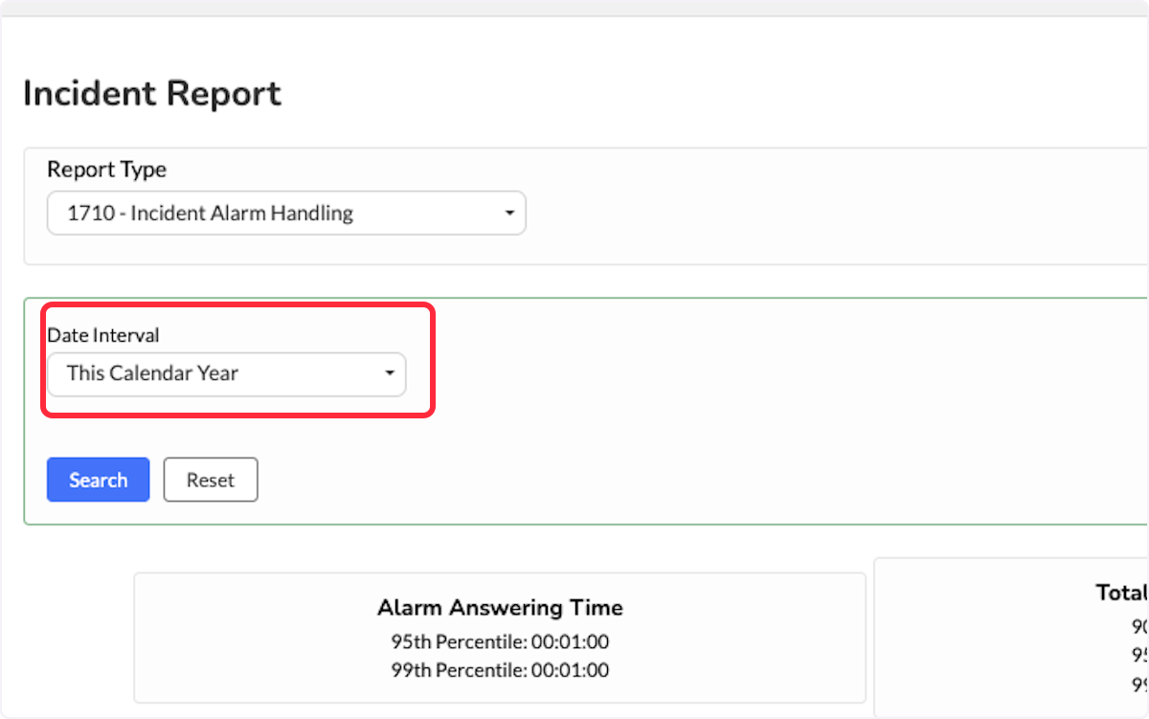Click the Alarm Answering Time heading
The width and height of the screenshot is (1149, 719).
coord(500,607)
